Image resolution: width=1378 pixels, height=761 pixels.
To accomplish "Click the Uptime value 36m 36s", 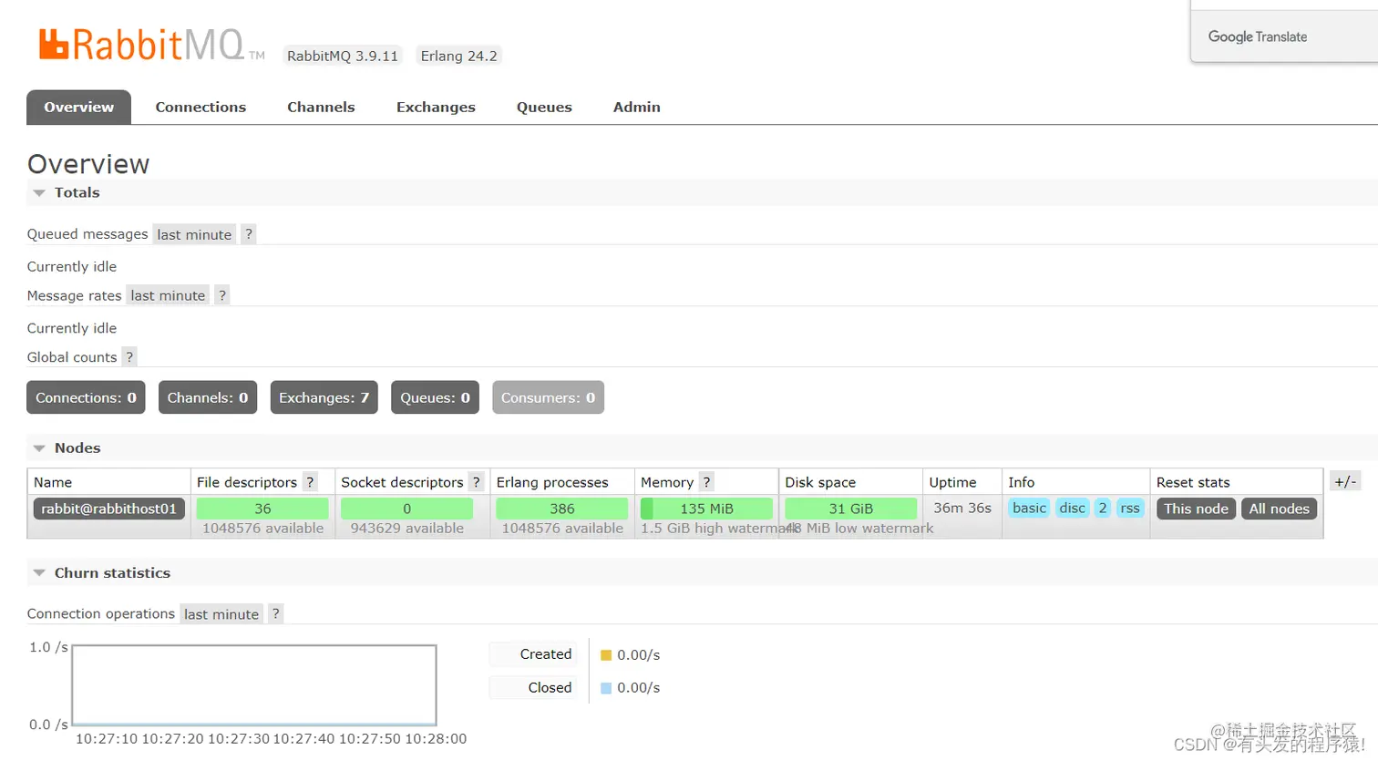I will pos(962,508).
